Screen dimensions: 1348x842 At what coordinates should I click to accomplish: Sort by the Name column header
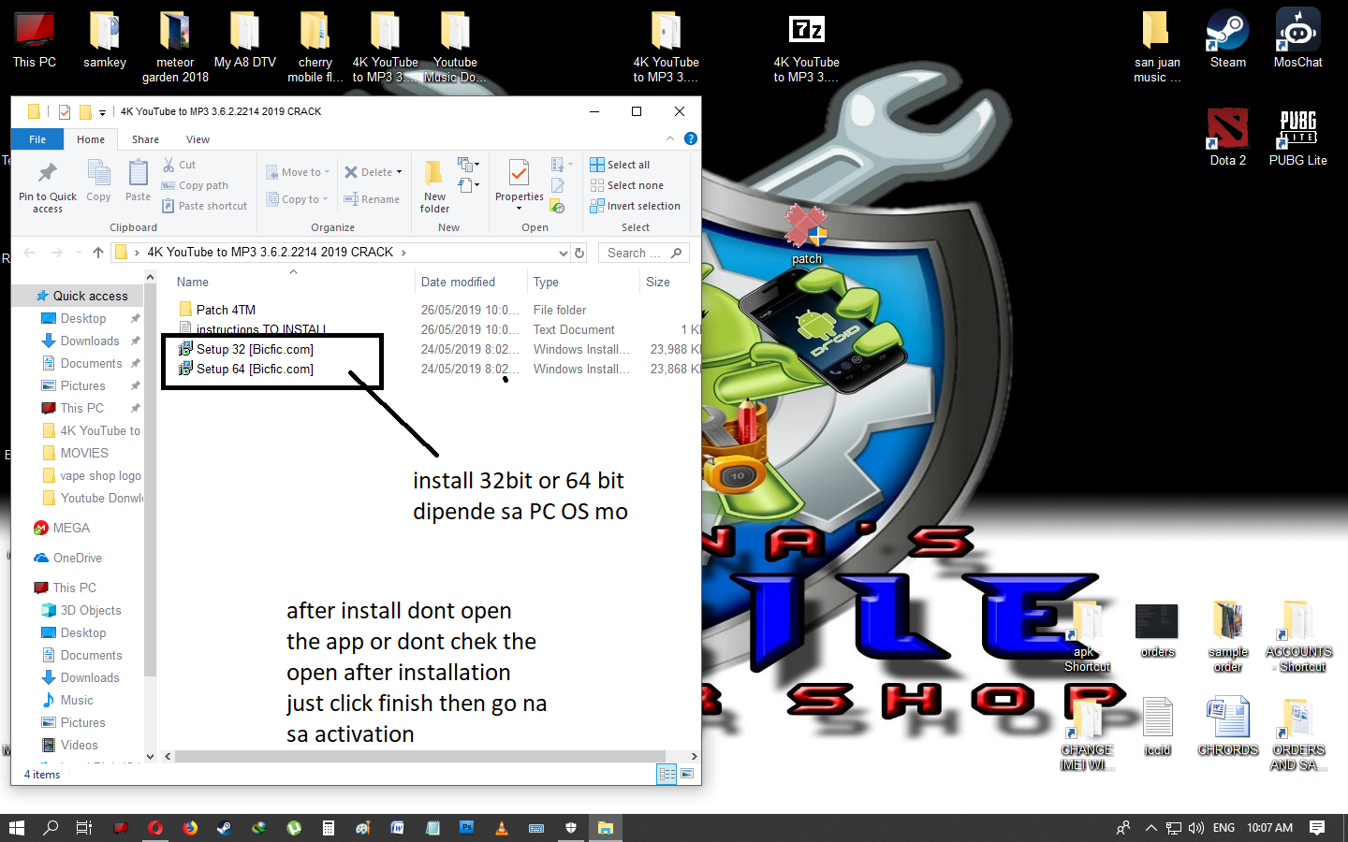point(193,282)
